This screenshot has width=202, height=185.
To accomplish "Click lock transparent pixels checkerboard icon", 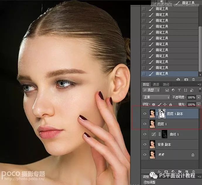I will tap(153, 104).
